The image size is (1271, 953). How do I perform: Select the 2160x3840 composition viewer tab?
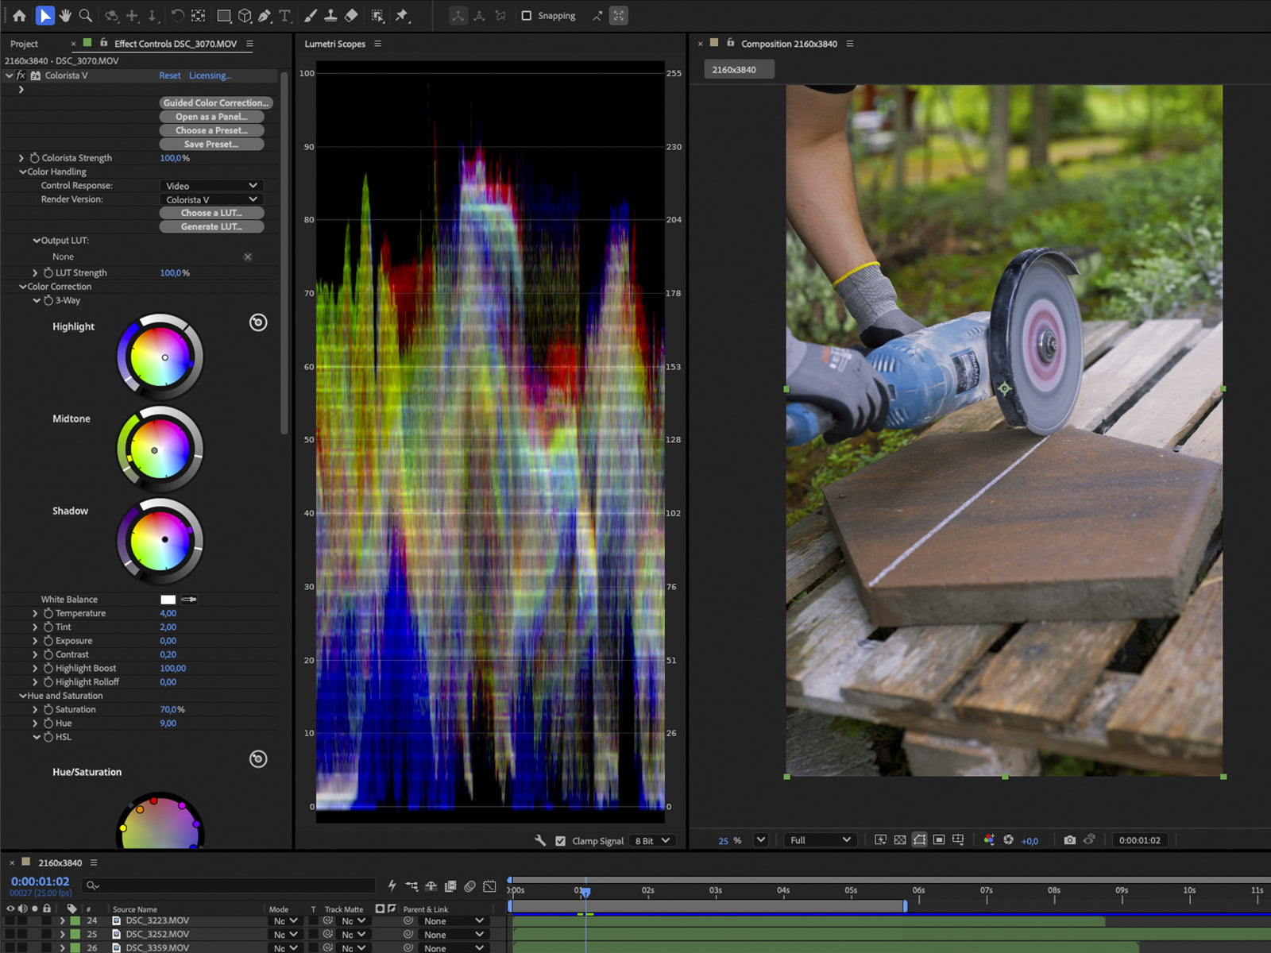click(739, 70)
